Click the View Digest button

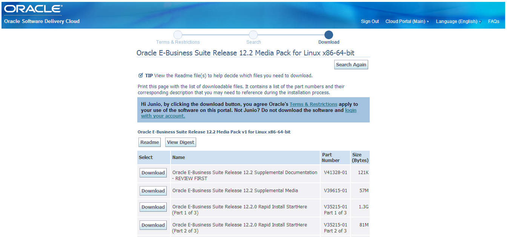180,142
